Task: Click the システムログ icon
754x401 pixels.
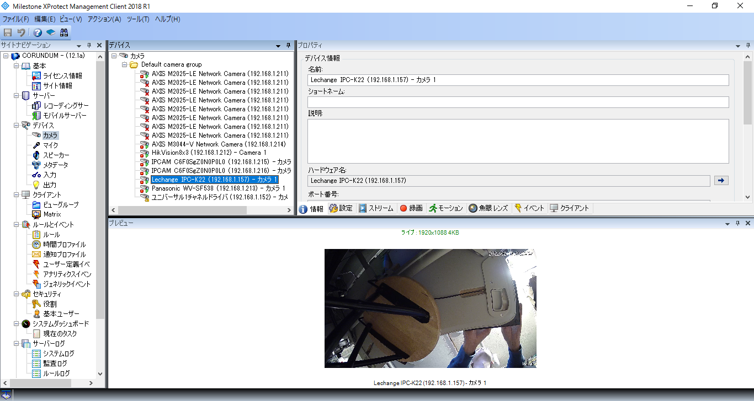Action: coord(36,354)
